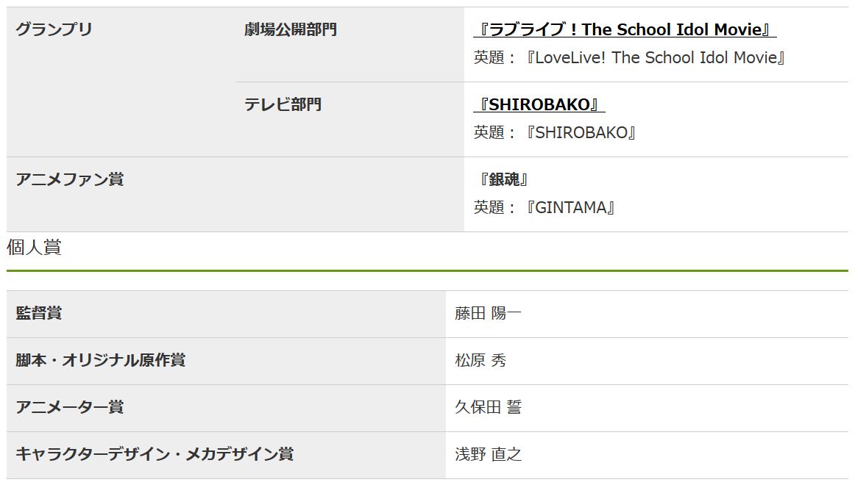855x485 pixels.
Task: Click the グランプリ row header
Action: (x=54, y=29)
